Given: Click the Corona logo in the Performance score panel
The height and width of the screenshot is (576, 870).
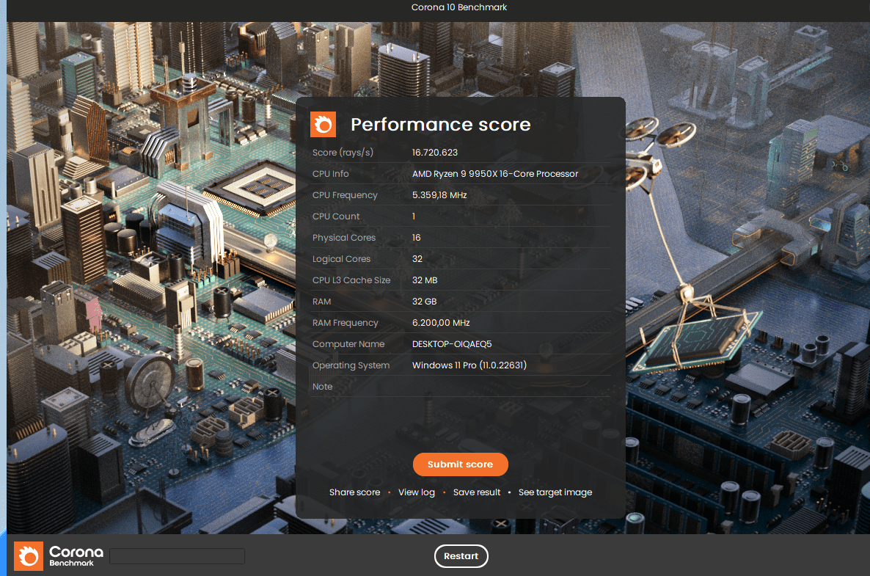Looking at the screenshot, I should [x=323, y=124].
